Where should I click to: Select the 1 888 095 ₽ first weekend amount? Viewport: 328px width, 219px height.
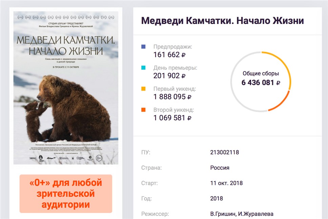click(172, 97)
